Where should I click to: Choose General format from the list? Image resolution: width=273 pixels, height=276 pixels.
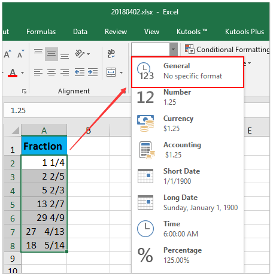coord(187,72)
